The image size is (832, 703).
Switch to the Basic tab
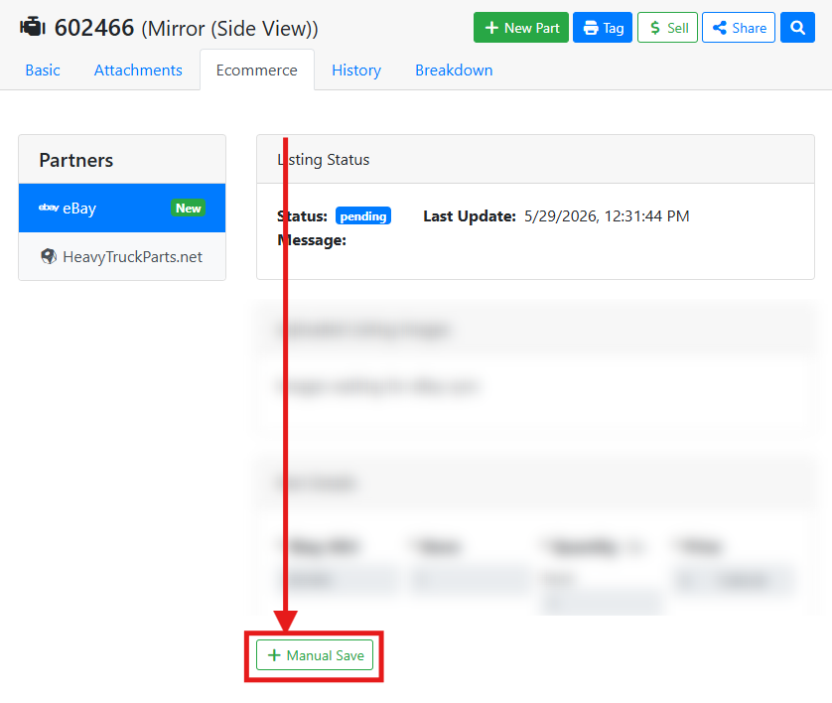(x=43, y=70)
